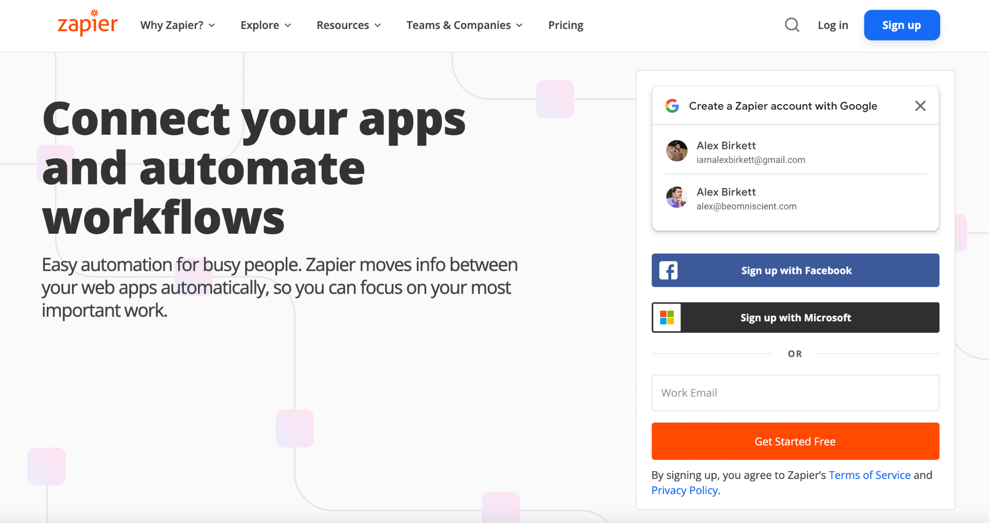The width and height of the screenshot is (989, 523).
Task: Sign up with Microsoft button
Action: pos(796,317)
